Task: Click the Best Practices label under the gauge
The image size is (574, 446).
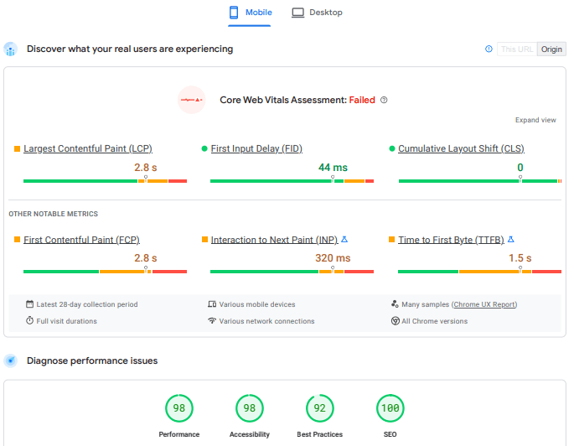Action: (x=319, y=434)
